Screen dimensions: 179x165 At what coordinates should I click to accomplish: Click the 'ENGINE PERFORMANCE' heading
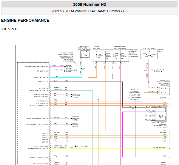coord(25,20)
